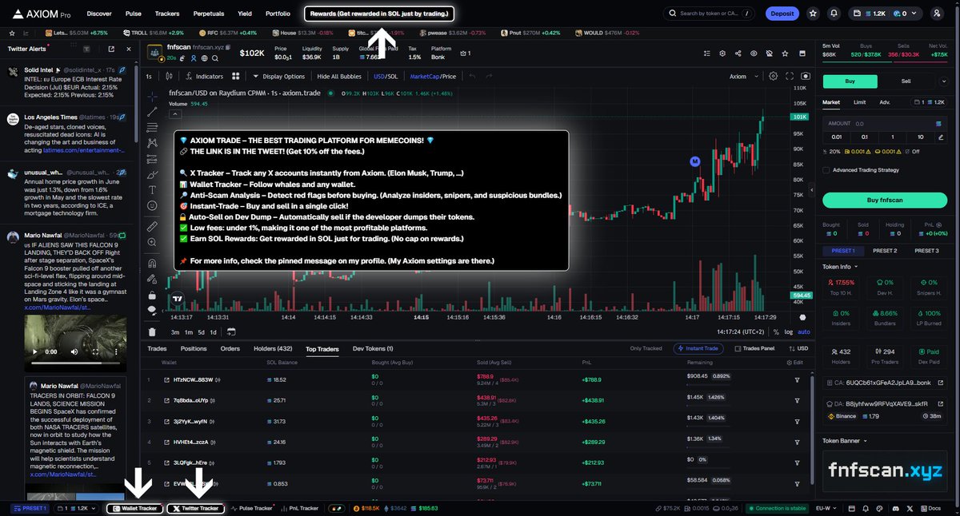Open Portfolio menu
This screenshot has width=960, height=516.
tap(278, 14)
